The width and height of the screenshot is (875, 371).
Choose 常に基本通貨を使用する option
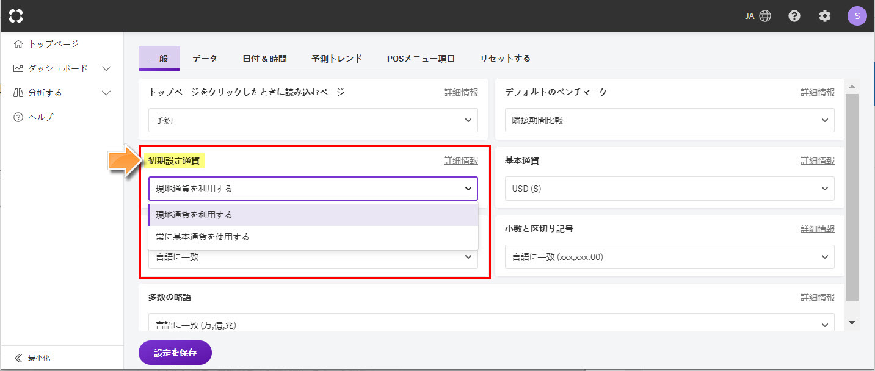click(313, 237)
